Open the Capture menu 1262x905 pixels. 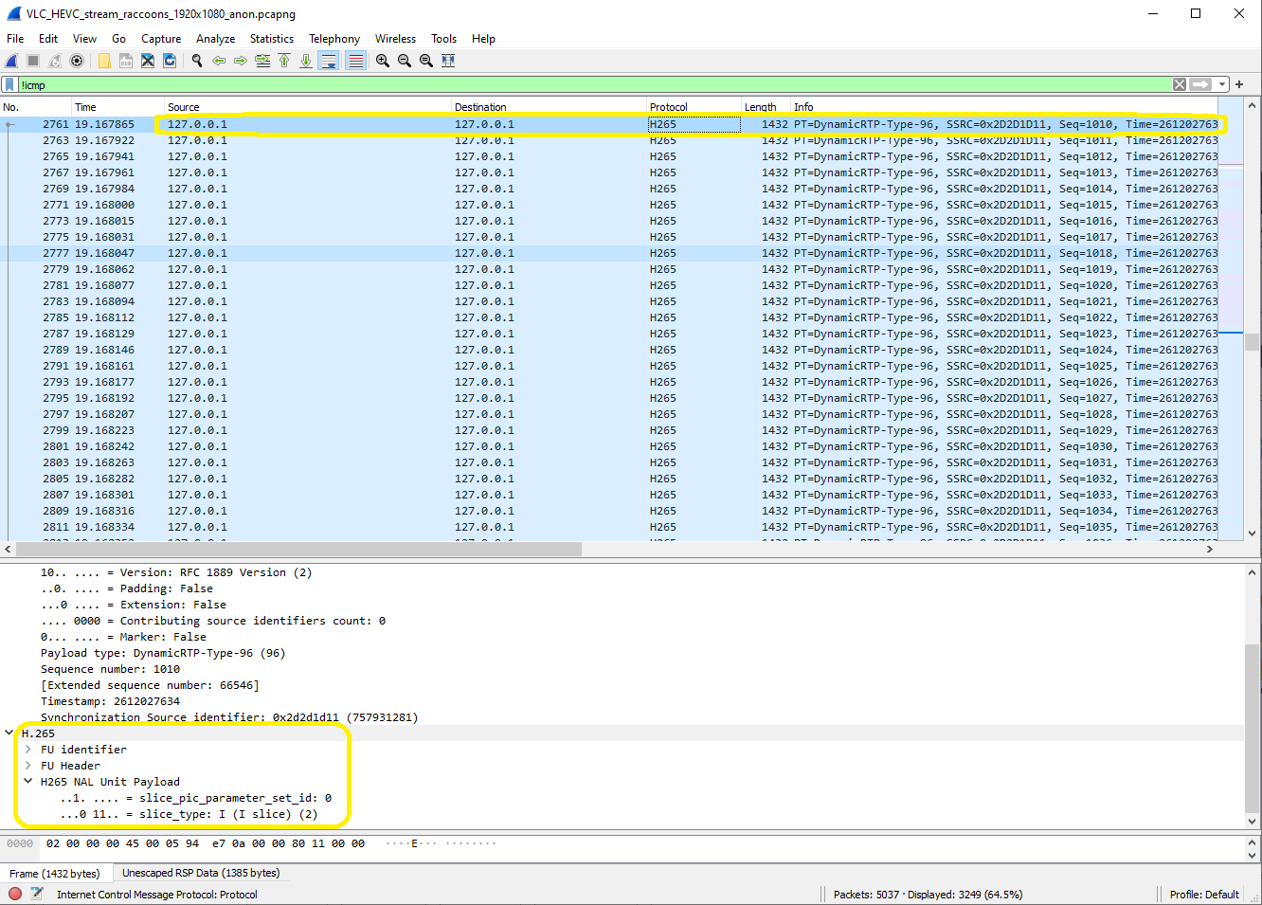click(x=161, y=39)
